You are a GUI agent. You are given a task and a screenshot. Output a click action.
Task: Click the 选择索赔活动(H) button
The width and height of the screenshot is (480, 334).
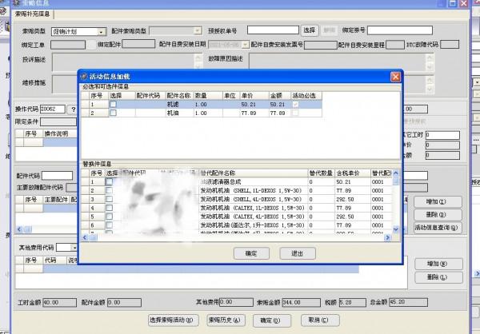tap(173, 320)
